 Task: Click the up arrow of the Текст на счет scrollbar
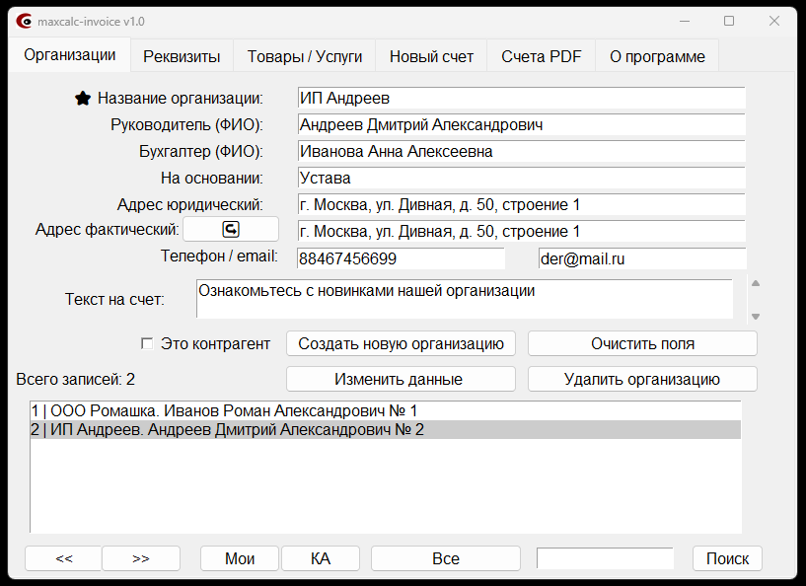[x=755, y=283]
